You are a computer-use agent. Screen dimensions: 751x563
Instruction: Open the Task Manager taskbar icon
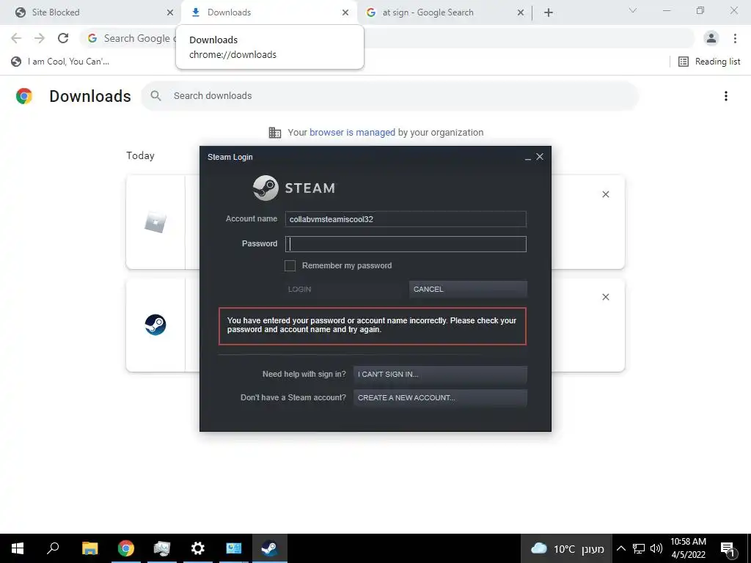click(x=162, y=548)
